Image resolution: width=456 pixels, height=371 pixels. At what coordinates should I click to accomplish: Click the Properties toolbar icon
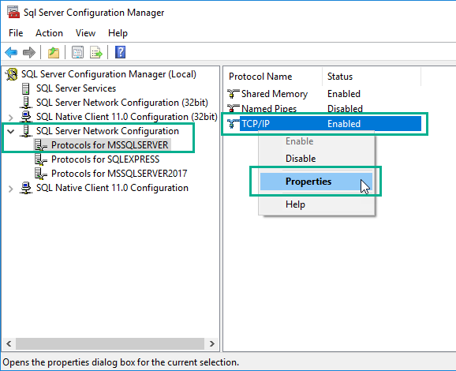(x=77, y=53)
